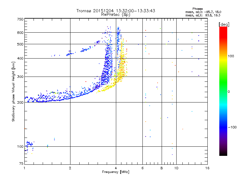The width and height of the screenshot is (244, 183).
Task: Click the 'Frequency [MHz]' x-axis label
Action: [116, 172]
